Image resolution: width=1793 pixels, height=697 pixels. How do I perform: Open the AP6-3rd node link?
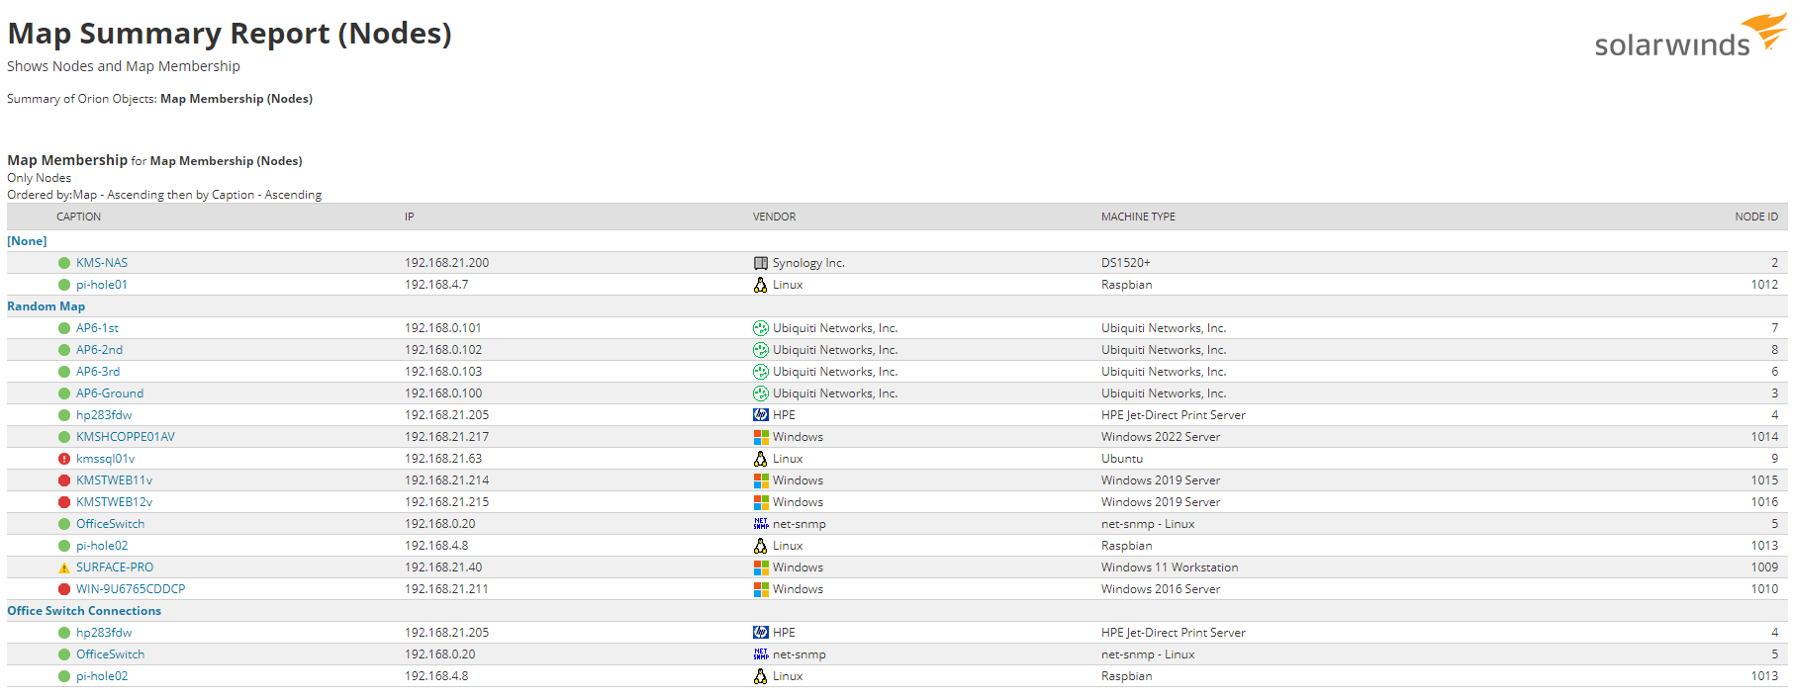[x=98, y=372]
